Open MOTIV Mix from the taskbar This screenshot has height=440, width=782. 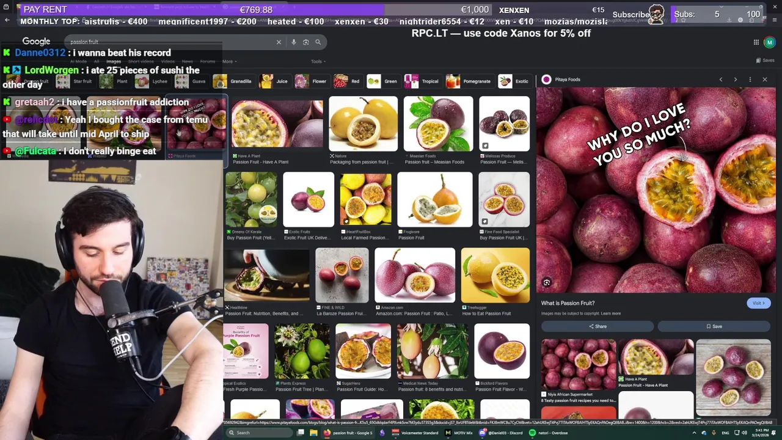pos(459,433)
